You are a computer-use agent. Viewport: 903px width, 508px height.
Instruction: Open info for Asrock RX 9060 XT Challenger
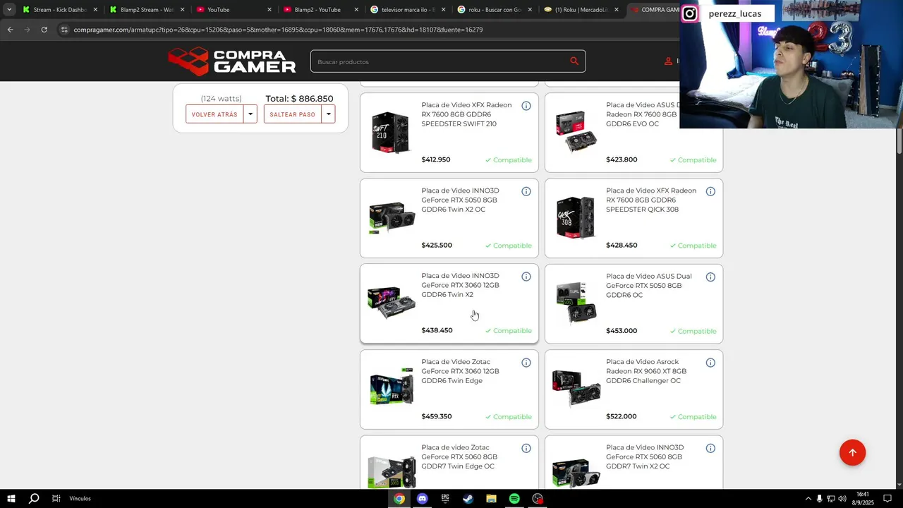(x=710, y=363)
